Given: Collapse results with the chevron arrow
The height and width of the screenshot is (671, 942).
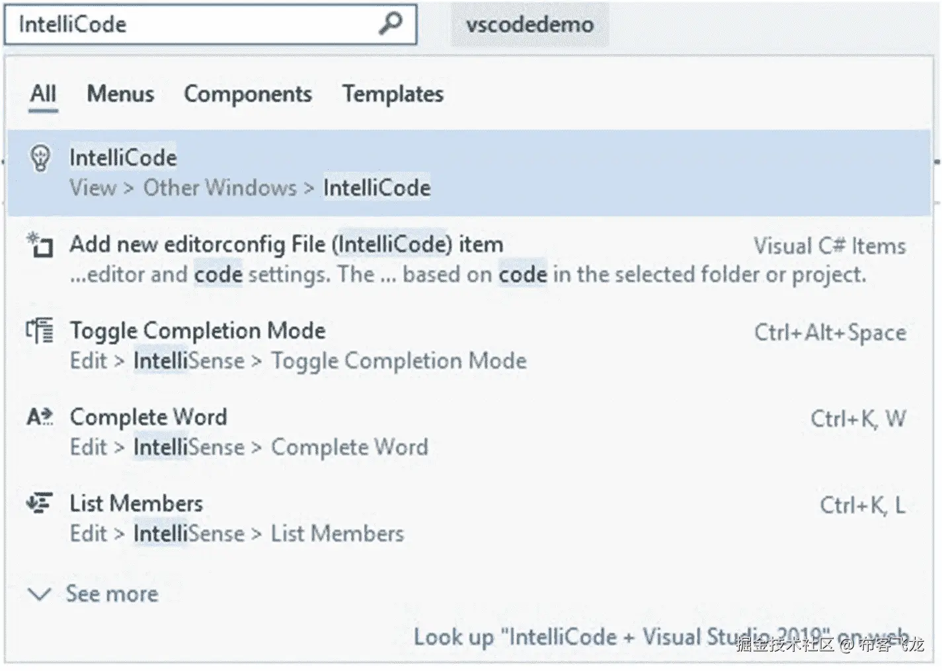Looking at the screenshot, I should pos(39,595).
